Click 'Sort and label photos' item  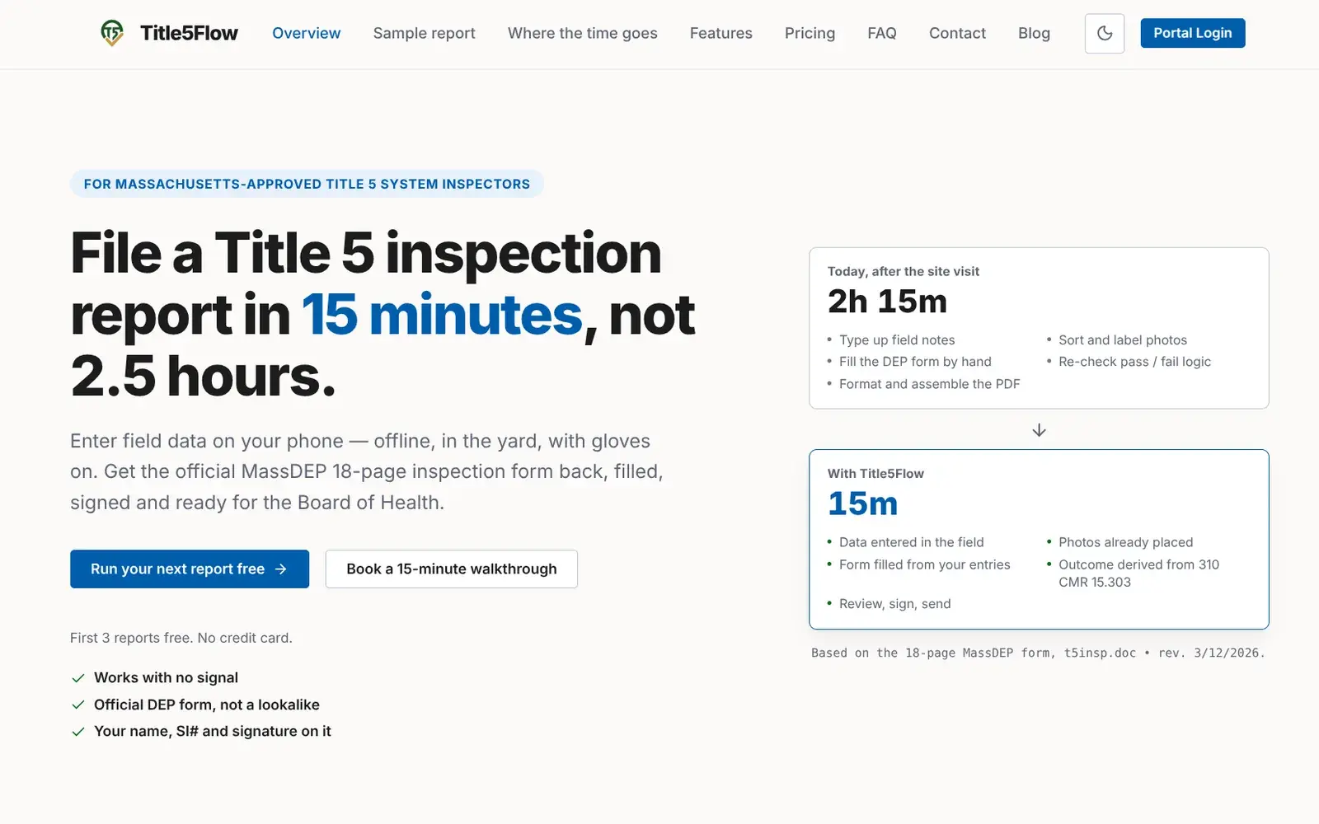point(1123,339)
